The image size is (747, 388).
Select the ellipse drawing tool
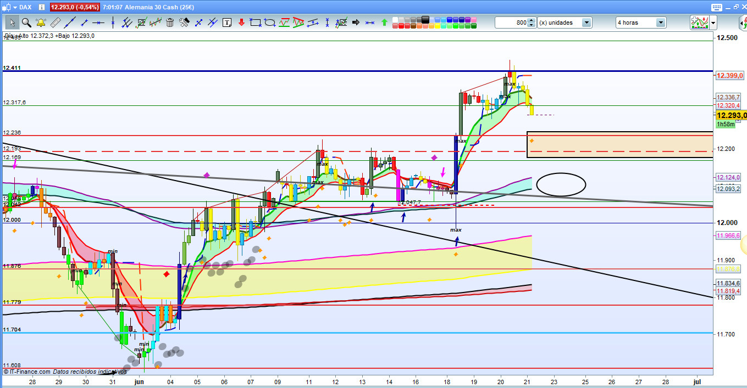pyautogui.click(x=269, y=23)
